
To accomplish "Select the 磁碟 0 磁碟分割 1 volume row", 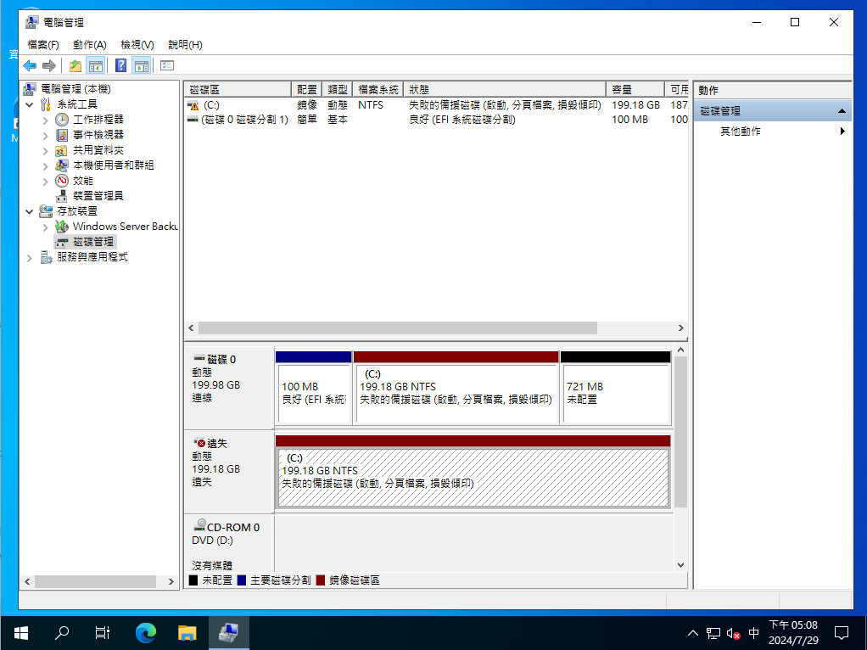I will pyautogui.click(x=436, y=120).
